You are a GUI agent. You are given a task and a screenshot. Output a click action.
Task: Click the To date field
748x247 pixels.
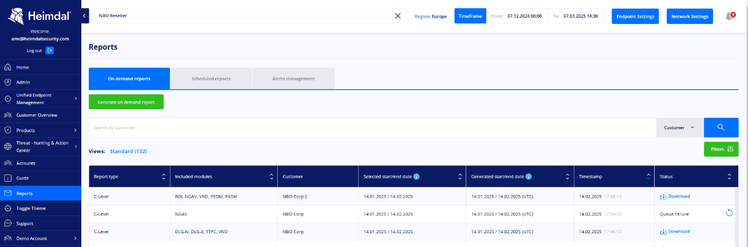pyautogui.click(x=577, y=16)
